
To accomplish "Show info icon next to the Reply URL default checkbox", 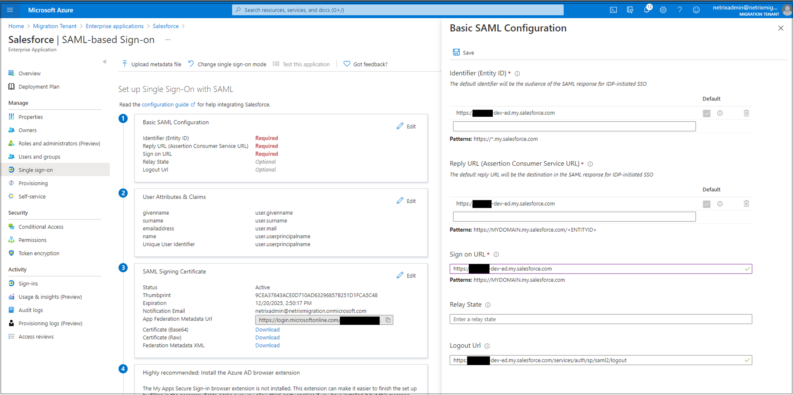I will [720, 204].
